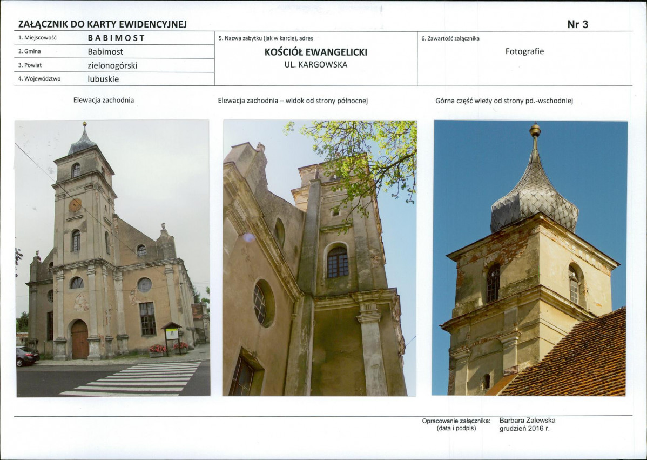Click the BABIMOST locality field

click(x=116, y=38)
